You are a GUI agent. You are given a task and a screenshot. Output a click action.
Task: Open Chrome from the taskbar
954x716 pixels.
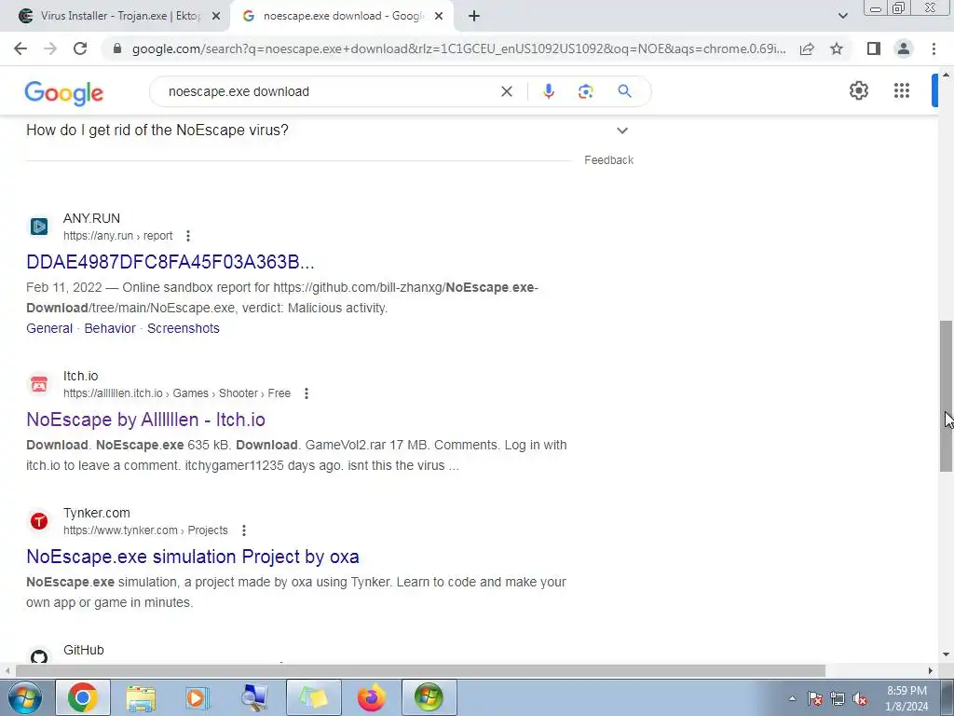pyautogui.click(x=83, y=697)
